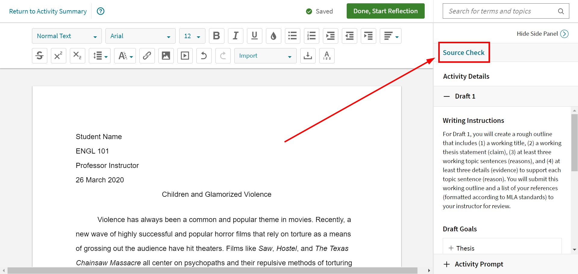Viewport: 578px width, 274px height.
Task: Collapse the Draft 1 section
Action: (447, 96)
